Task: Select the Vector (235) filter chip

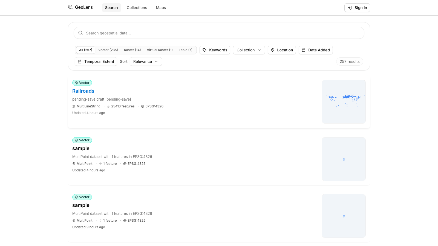Action: [x=108, y=50]
